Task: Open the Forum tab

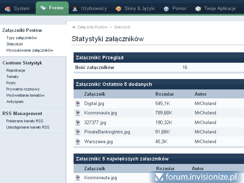Action: pos(52,8)
